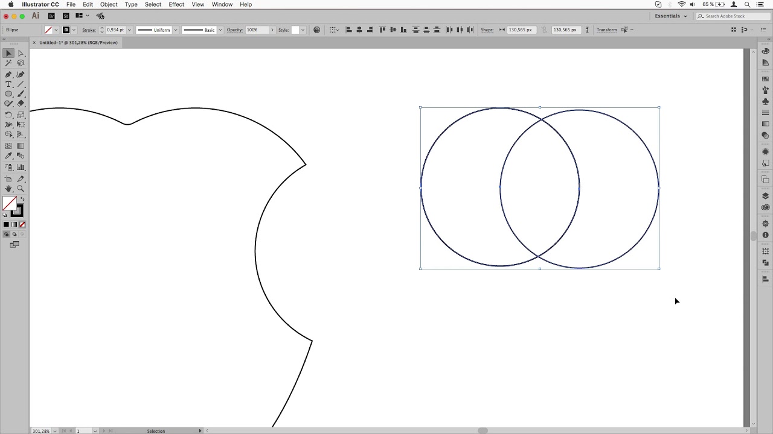Toggle constrain width and height proportions link
Viewport: 773px width, 434px height.
coord(544,30)
